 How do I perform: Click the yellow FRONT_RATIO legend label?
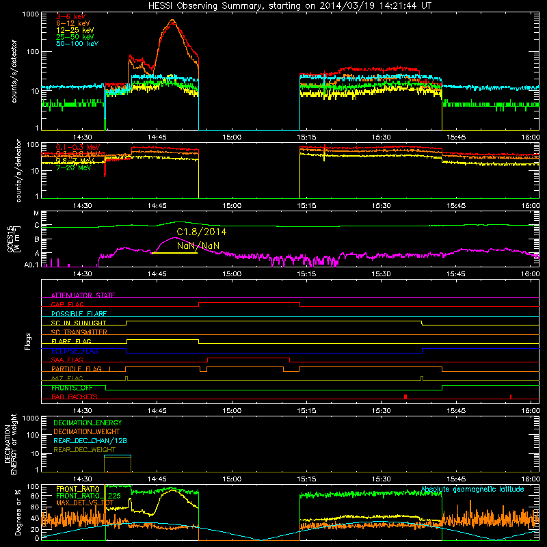78,489
